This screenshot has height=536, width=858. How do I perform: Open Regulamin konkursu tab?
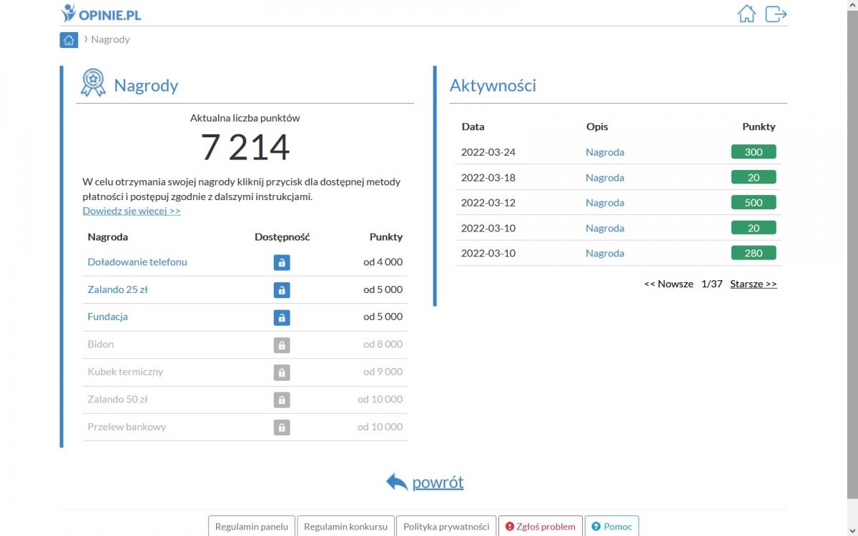click(345, 526)
